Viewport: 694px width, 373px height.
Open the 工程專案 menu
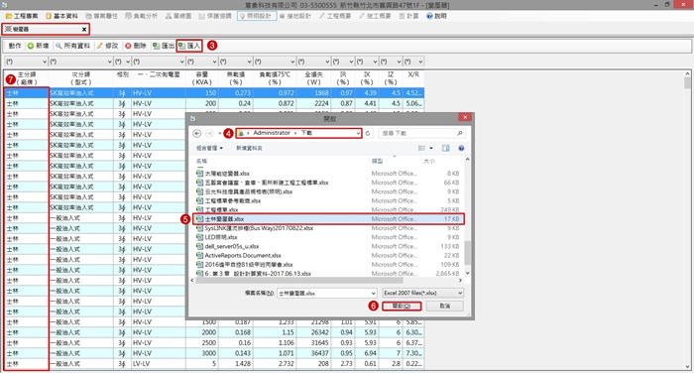22,16
